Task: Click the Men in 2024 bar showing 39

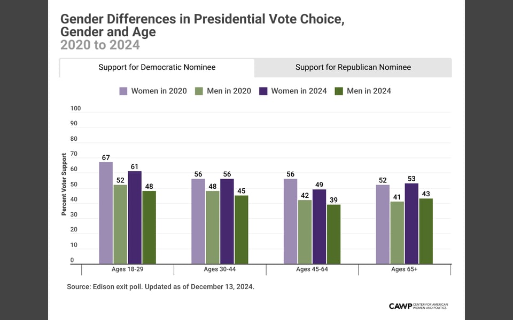Action: click(333, 234)
